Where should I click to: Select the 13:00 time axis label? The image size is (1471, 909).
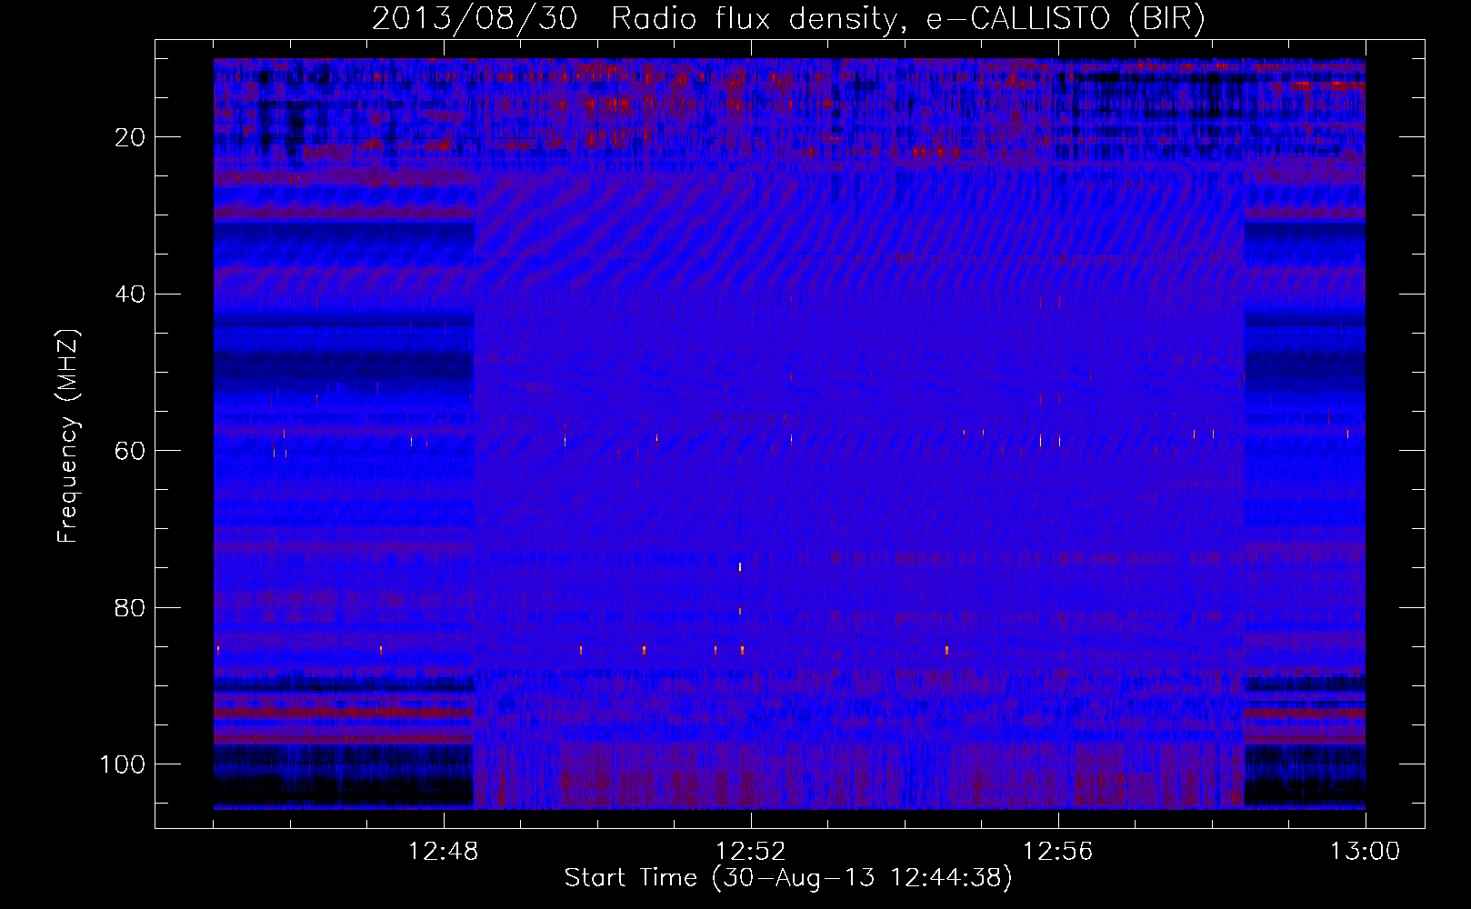pos(1366,851)
